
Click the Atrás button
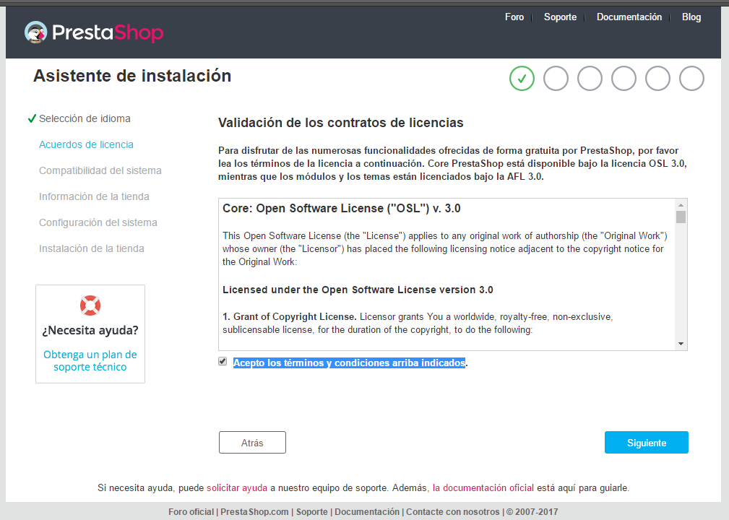pos(252,443)
